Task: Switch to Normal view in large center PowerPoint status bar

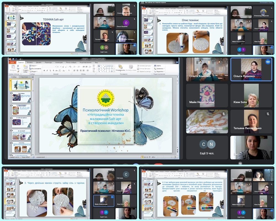Action: click(x=142, y=157)
